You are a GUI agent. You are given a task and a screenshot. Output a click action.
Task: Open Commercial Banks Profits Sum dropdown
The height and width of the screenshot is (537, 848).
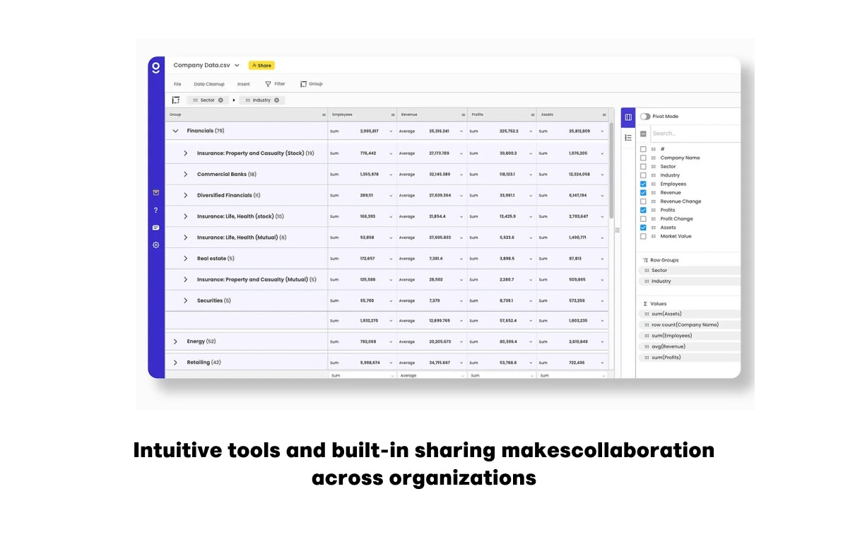531,175
